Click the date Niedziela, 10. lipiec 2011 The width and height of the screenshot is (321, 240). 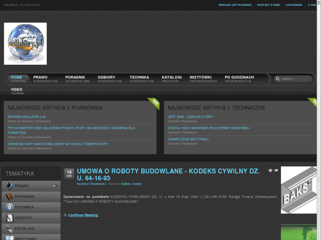22,5
